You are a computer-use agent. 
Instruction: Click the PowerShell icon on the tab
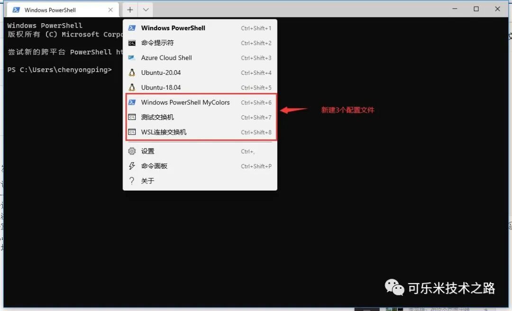16,10
